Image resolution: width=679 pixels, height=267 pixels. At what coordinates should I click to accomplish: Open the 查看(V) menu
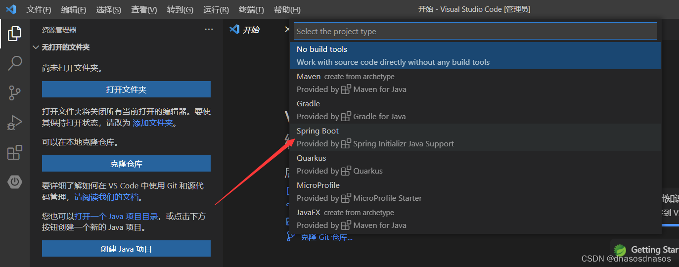(x=144, y=10)
